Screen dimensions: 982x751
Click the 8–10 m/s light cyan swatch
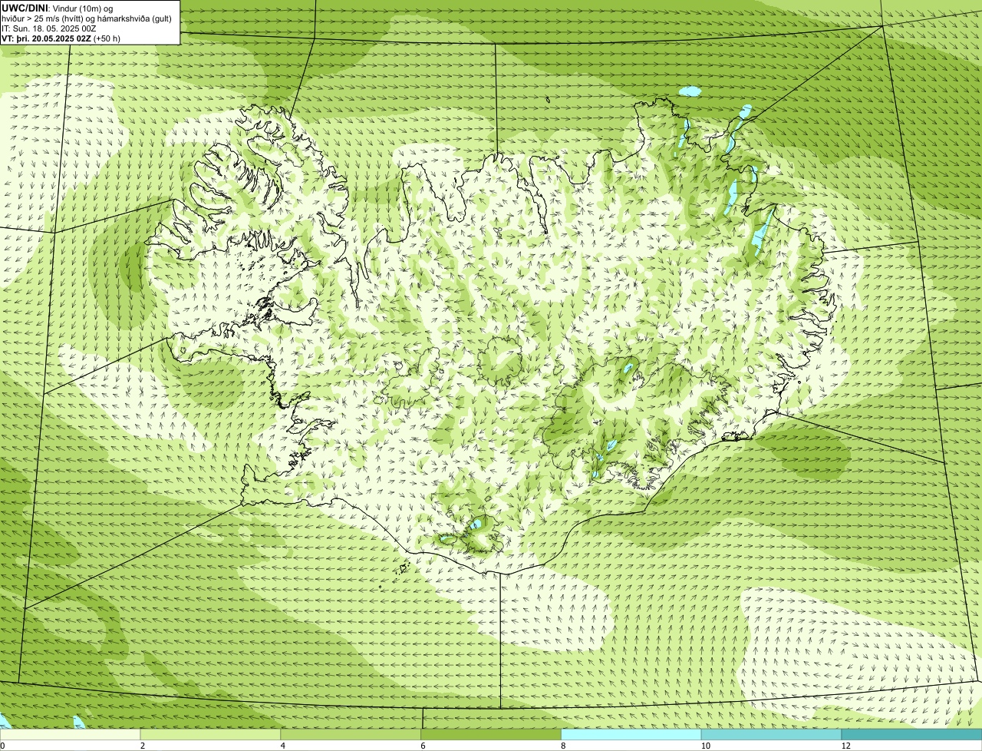point(631,735)
